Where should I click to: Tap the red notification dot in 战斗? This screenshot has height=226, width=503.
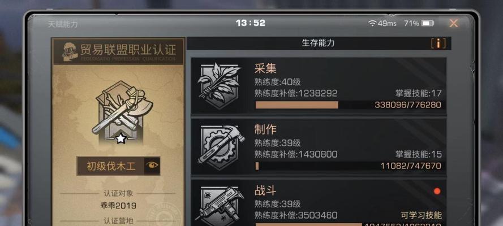[x=437, y=192]
